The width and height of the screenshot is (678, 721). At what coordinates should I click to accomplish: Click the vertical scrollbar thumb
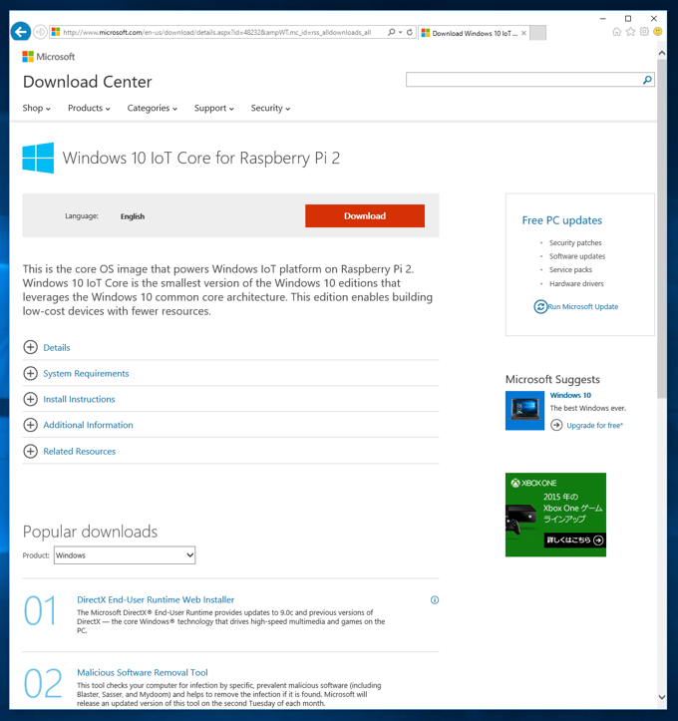tap(661, 228)
